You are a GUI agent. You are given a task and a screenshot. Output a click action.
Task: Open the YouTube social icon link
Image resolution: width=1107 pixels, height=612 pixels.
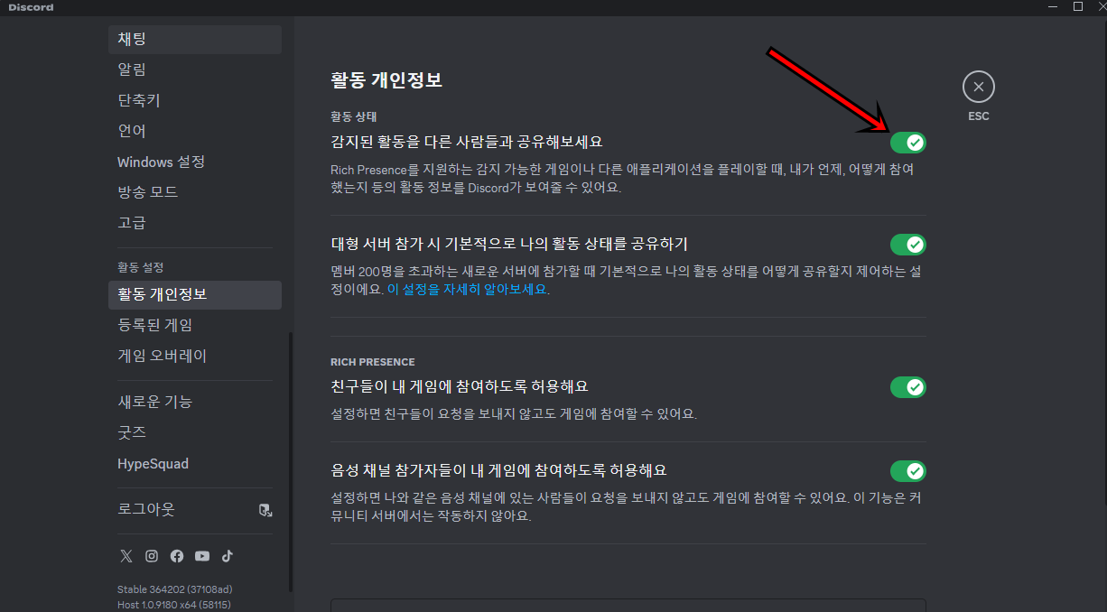[x=202, y=556]
